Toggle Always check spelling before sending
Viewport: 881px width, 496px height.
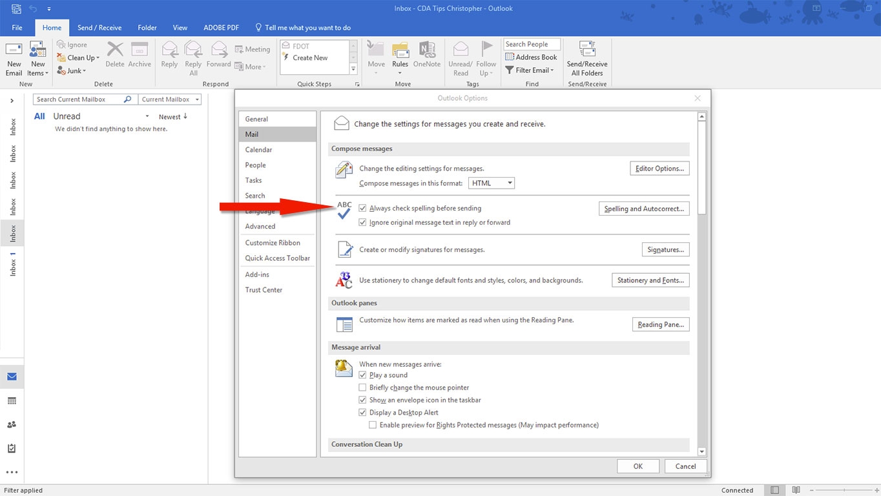coord(363,209)
